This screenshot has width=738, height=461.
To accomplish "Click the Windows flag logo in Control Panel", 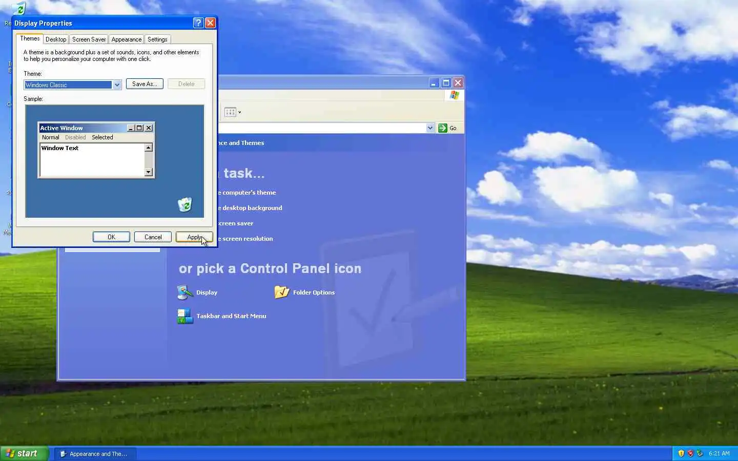I will point(455,95).
